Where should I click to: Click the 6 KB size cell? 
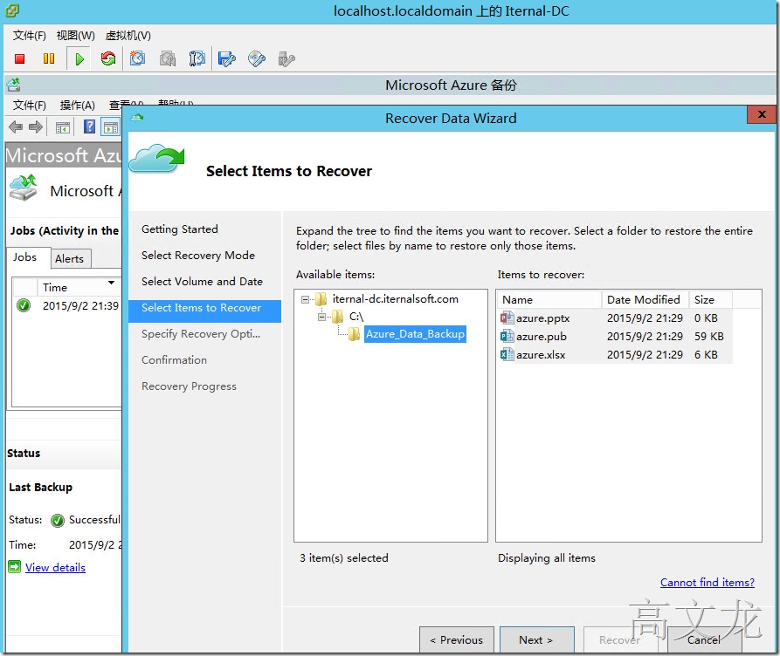pos(706,355)
